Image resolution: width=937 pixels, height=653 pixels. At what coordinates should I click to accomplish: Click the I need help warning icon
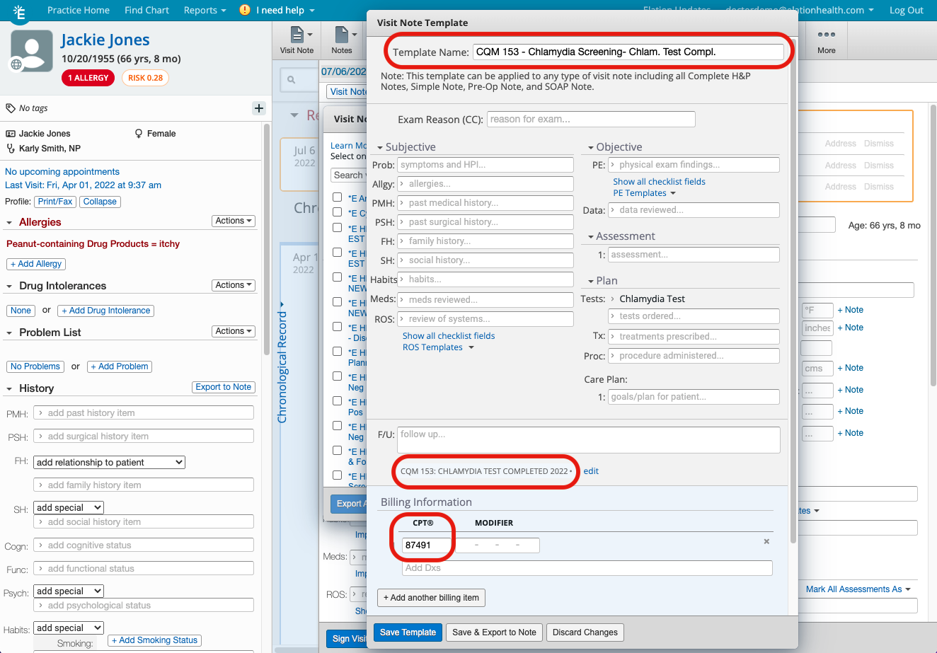tap(245, 10)
